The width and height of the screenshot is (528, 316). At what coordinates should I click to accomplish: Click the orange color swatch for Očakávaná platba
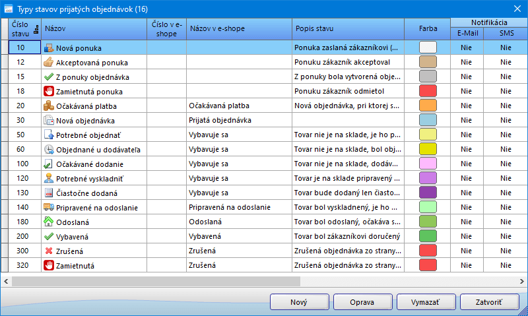click(x=428, y=106)
